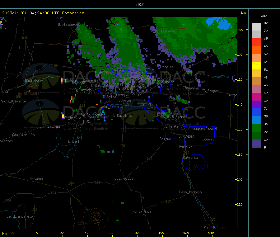Screen dimensions: 280x237
Task: Click the Paso_Barroso map label
Action: 190,192
